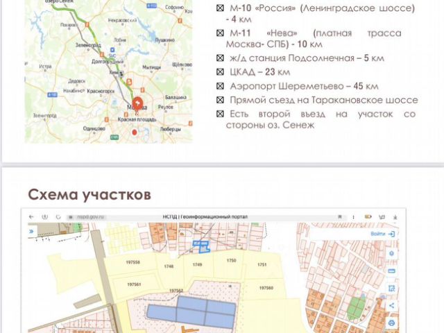Click the area selection map tool
Viewport: 444px width, 333px height.
point(391,289)
